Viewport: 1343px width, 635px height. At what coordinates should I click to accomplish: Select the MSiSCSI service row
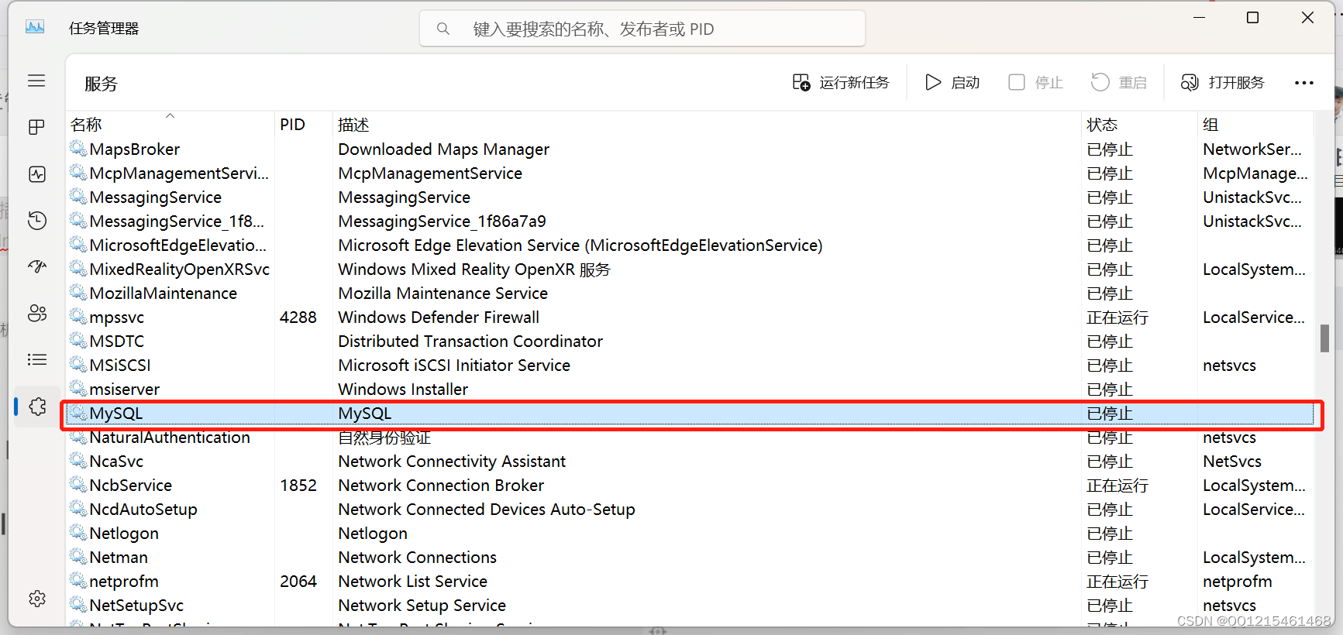pyautogui.click(x=690, y=366)
